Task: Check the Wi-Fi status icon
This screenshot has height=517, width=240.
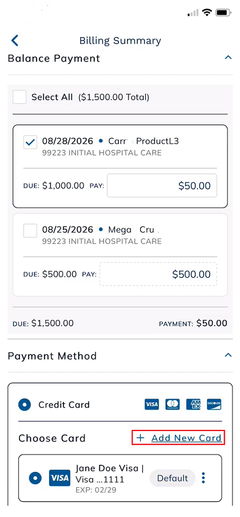Action: (207, 13)
